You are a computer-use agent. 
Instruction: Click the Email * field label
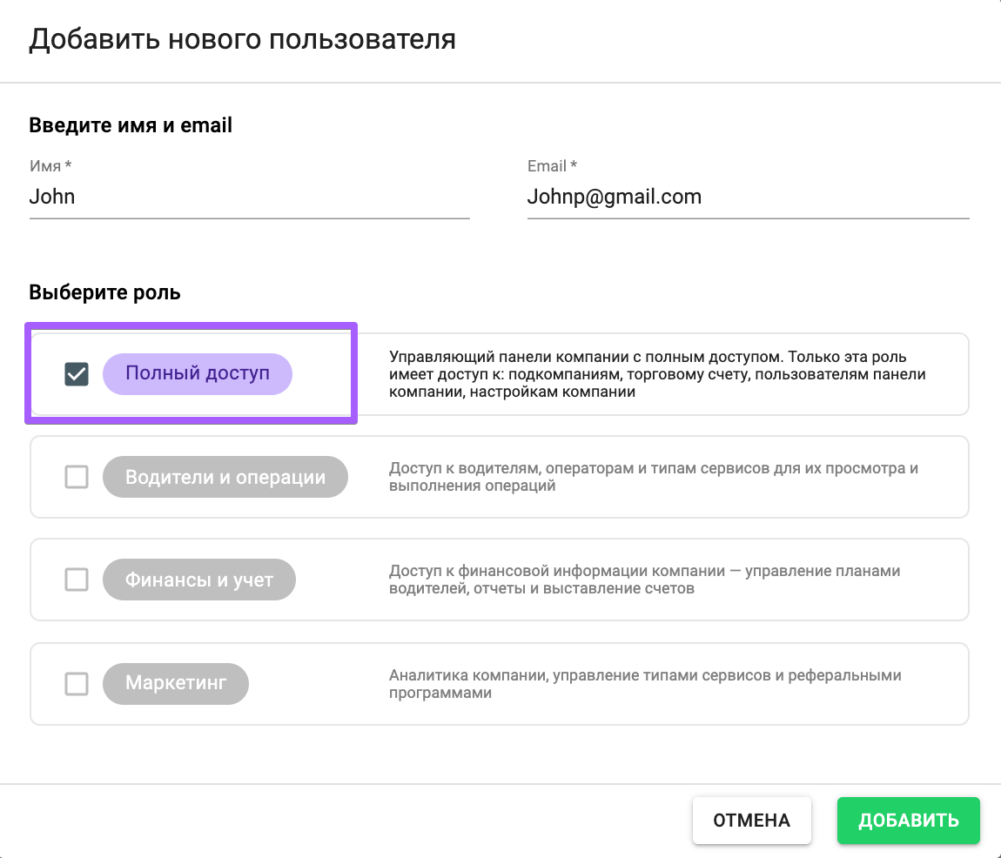coord(552,165)
